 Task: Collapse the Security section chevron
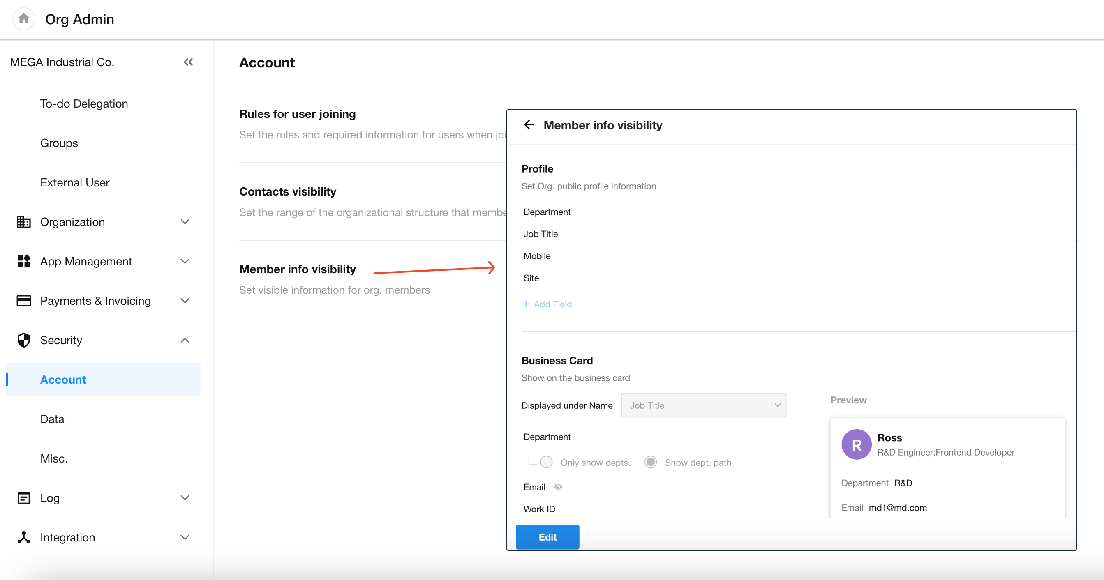point(185,340)
